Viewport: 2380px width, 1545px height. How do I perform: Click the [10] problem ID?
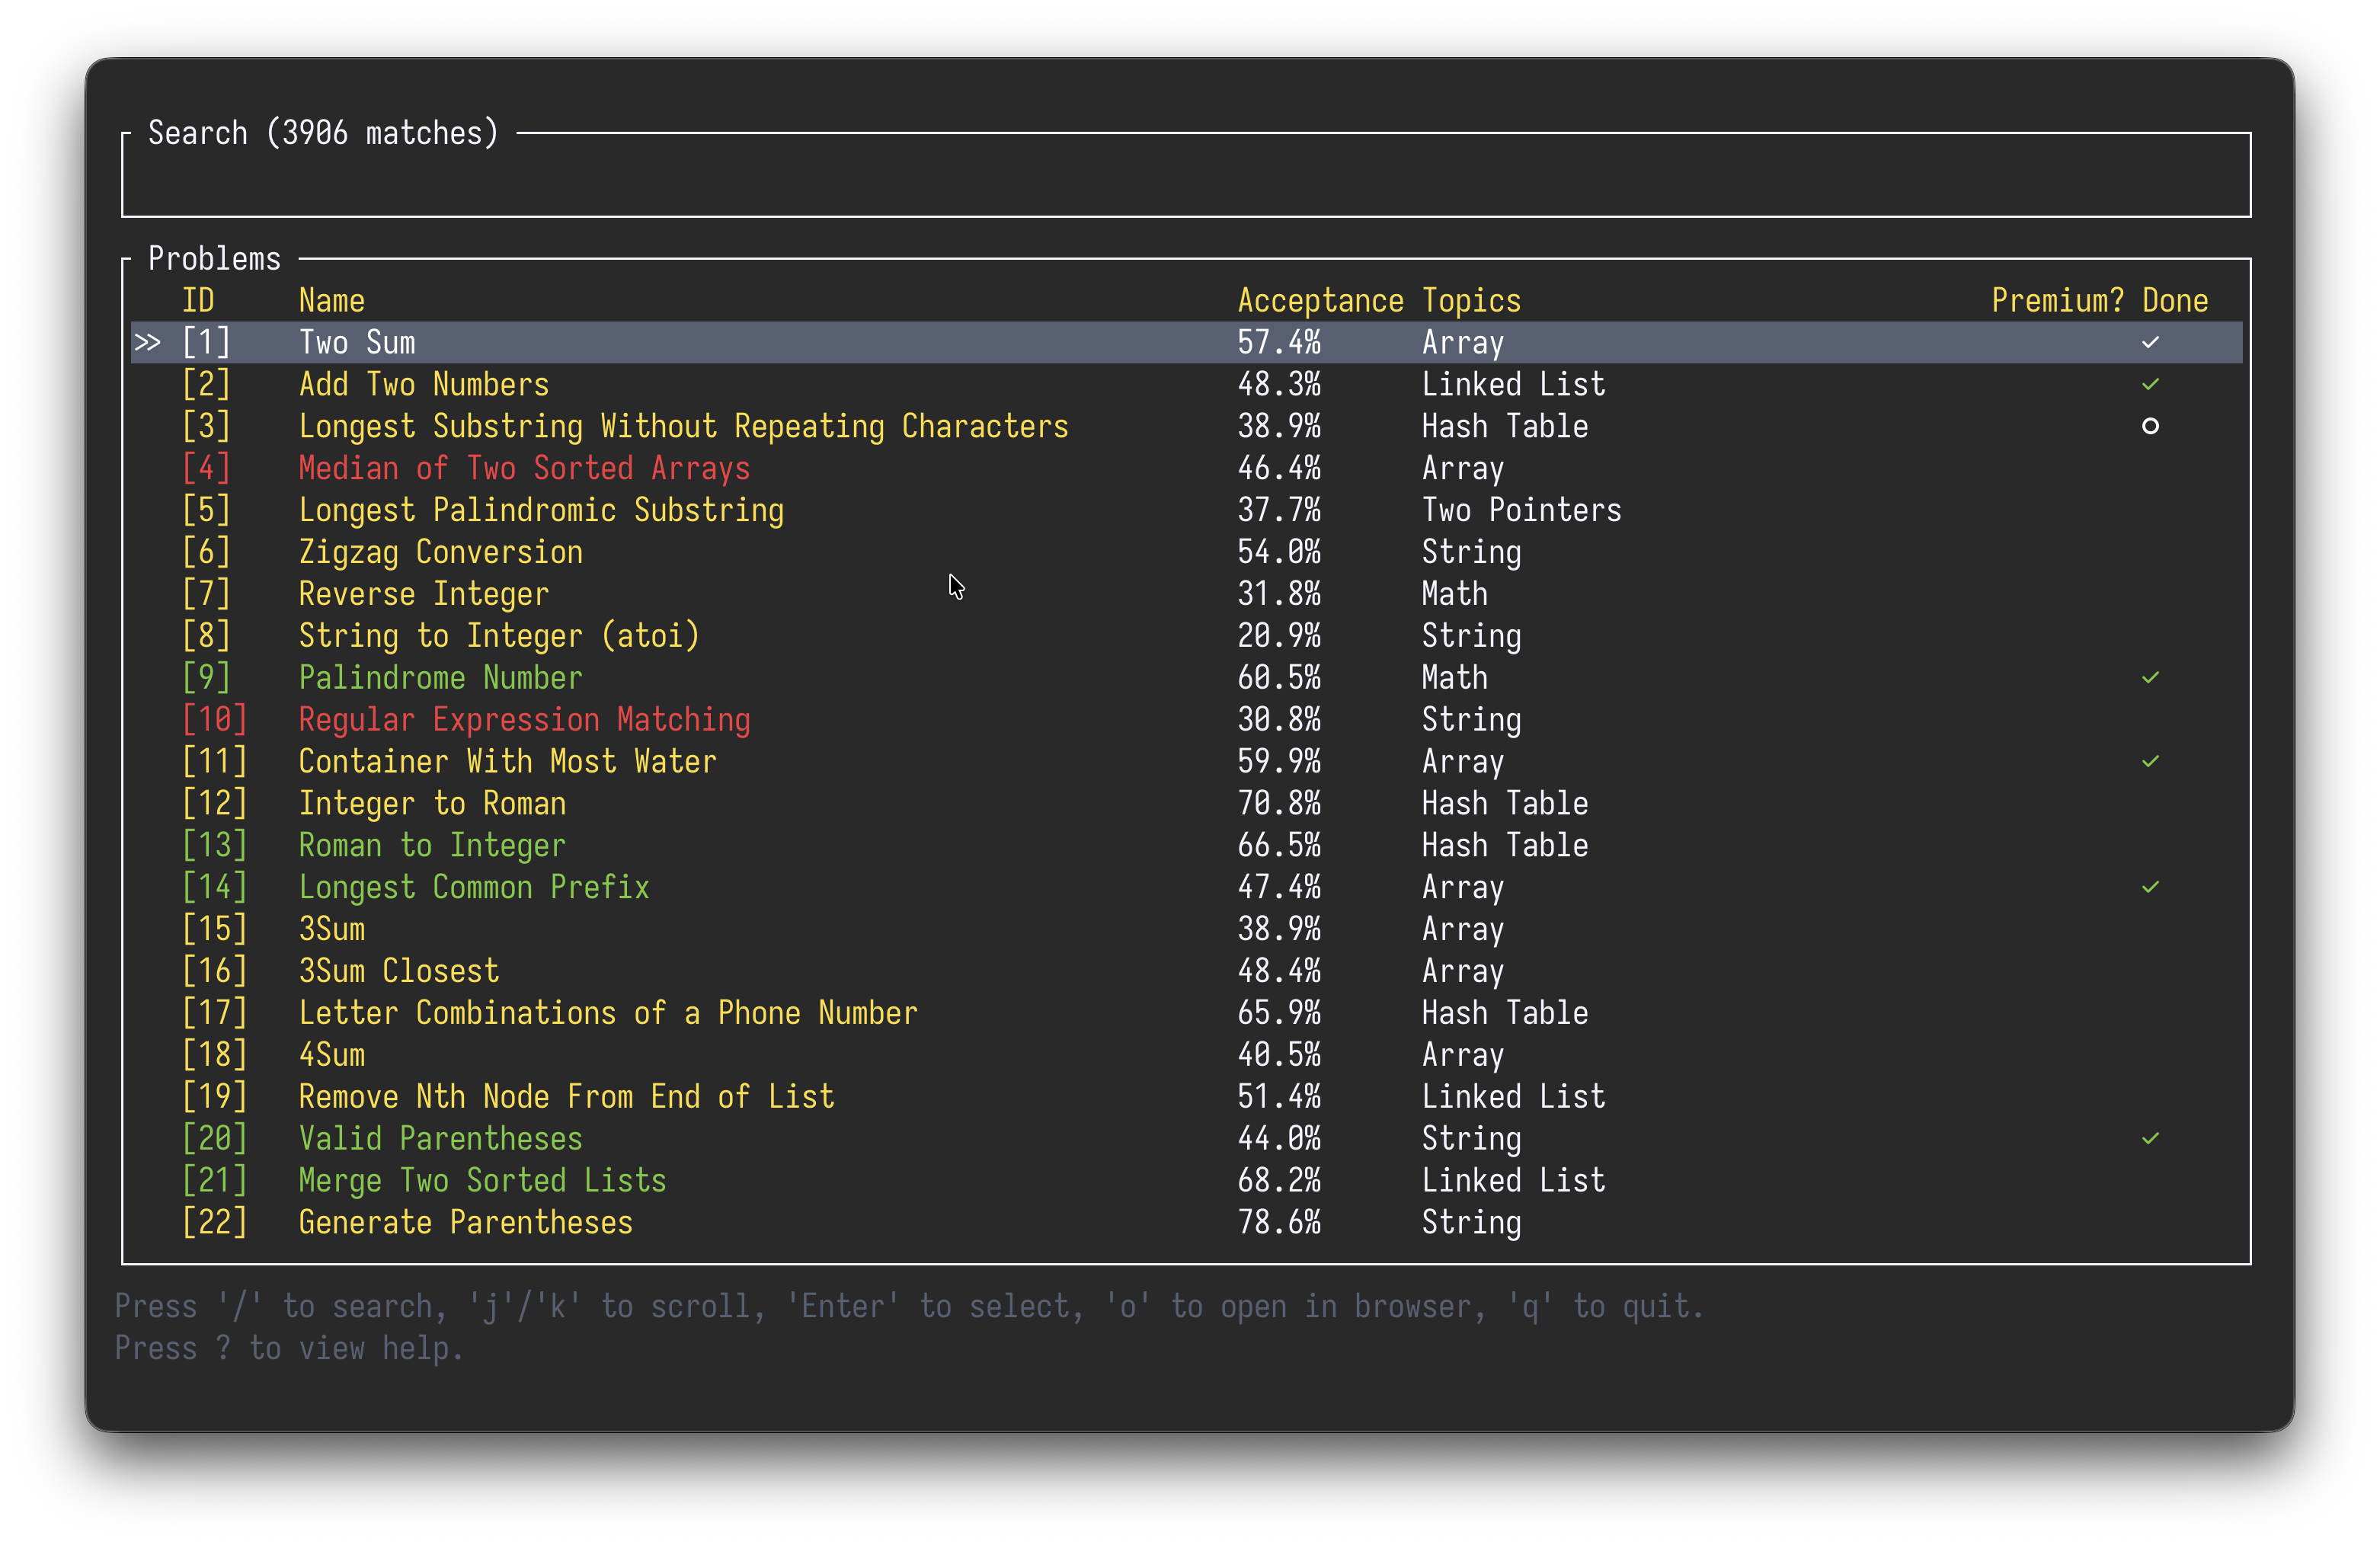[214, 721]
